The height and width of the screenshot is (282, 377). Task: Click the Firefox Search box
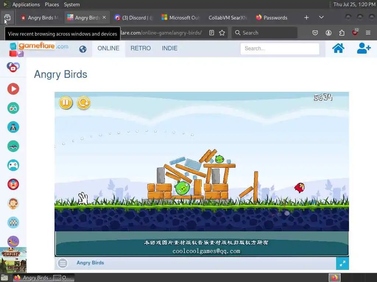pyautogui.click(x=264, y=33)
